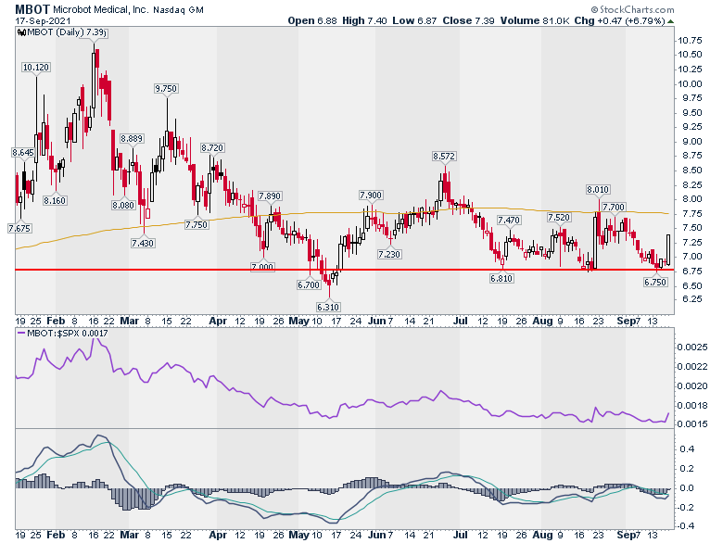The image size is (723, 543).
Task: Click the 0.4 MACD axis tick
Action: (x=687, y=448)
